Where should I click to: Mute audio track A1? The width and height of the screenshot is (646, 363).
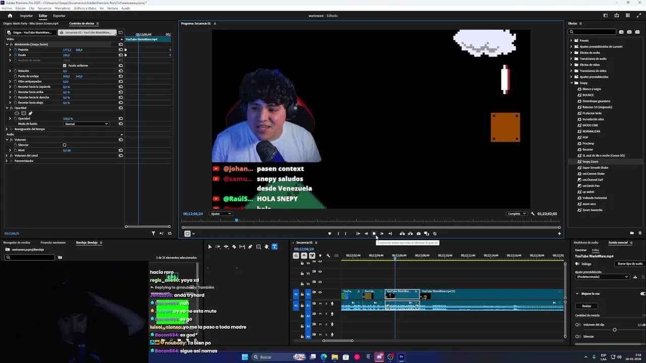tap(320, 304)
